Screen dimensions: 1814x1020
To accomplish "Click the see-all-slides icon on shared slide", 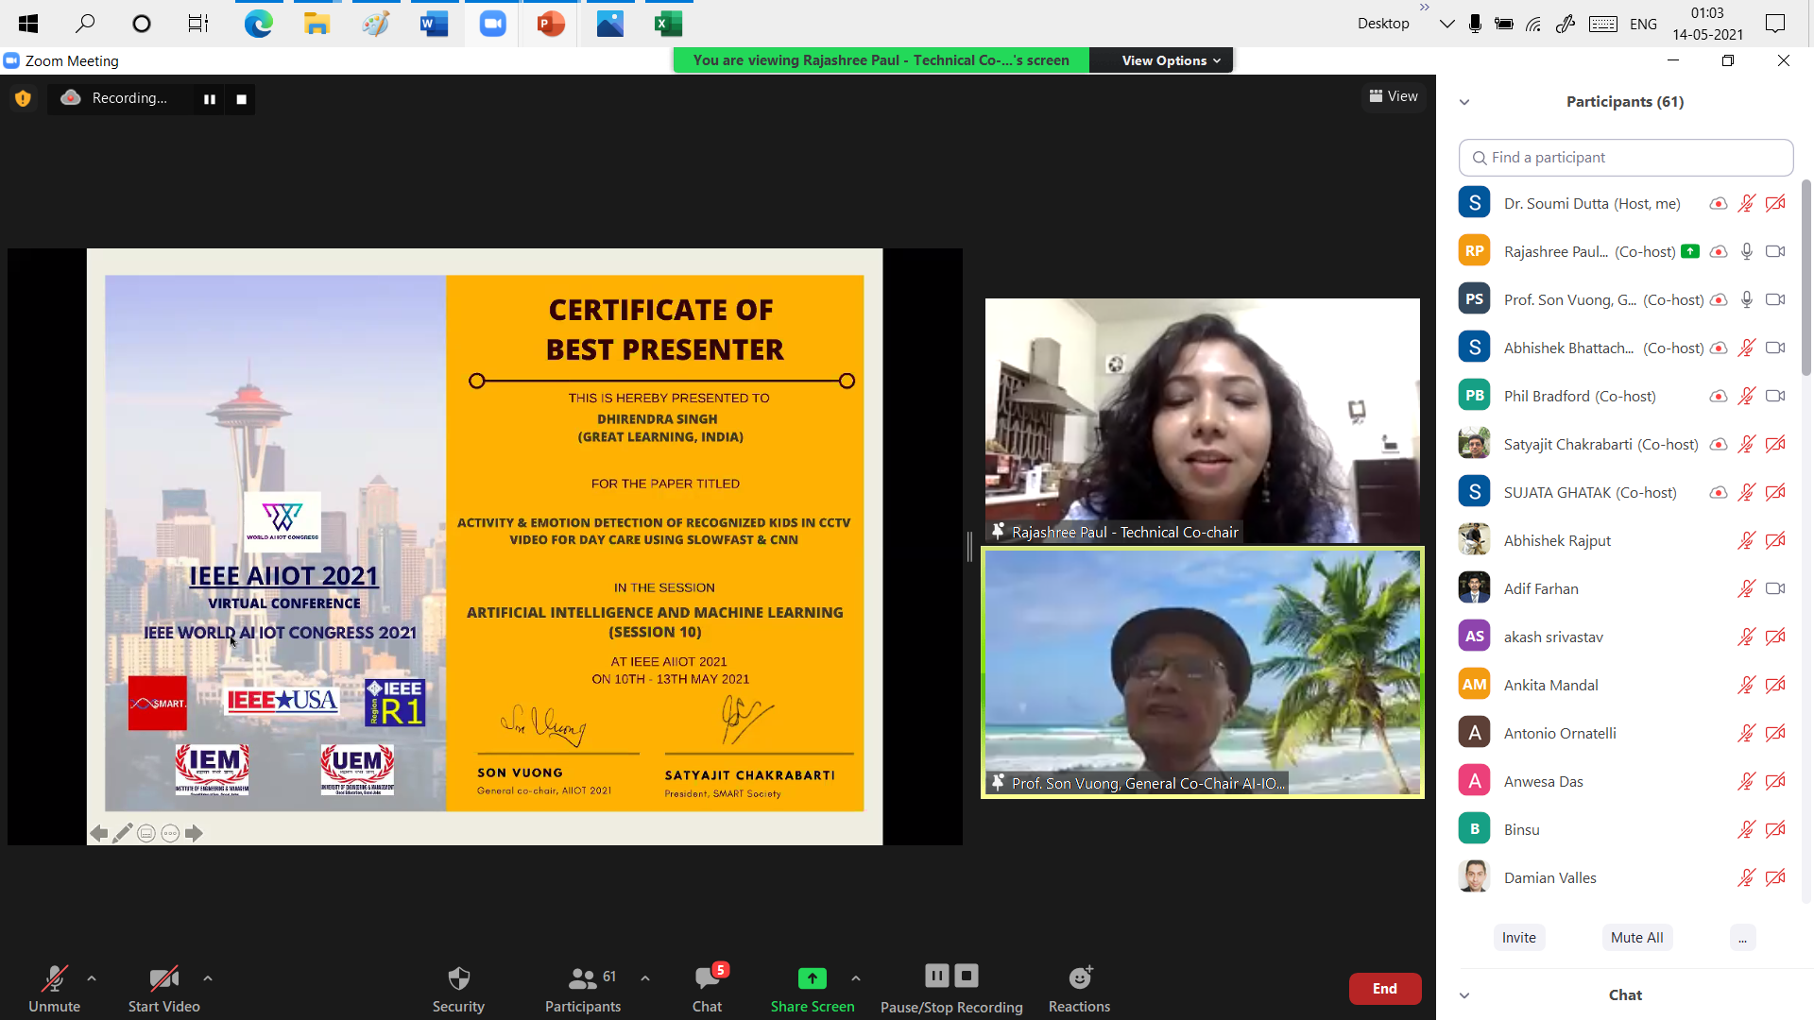I will (146, 834).
